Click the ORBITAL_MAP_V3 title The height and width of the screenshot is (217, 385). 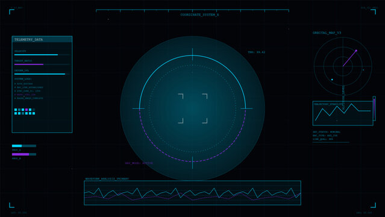327,33
